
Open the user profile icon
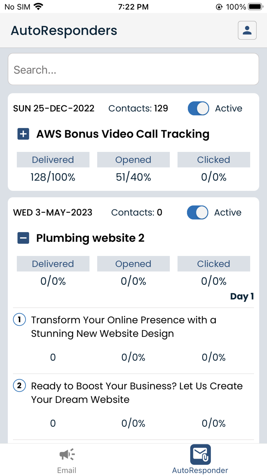[x=247, y=31]
